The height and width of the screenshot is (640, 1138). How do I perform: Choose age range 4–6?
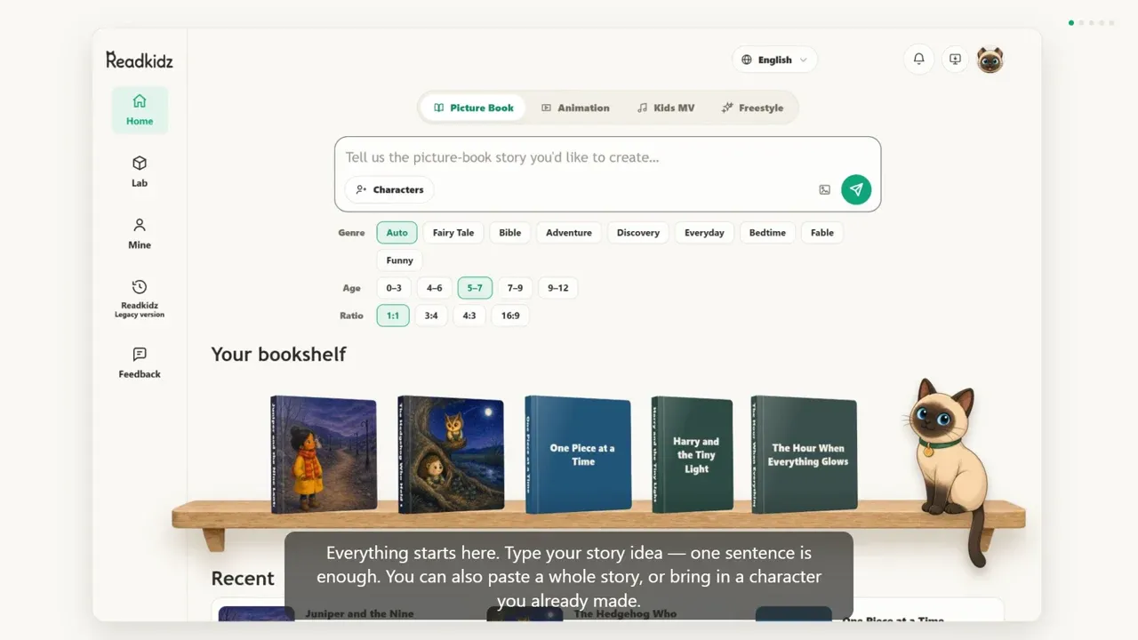[x=435, y=288]
